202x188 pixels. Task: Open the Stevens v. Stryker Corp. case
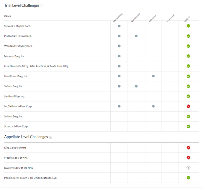[18, 26]
